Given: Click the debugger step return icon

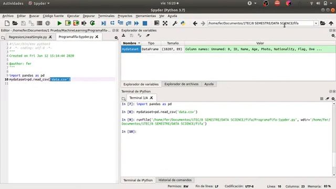Looking at the screenshot, I should tap(129, 23).
